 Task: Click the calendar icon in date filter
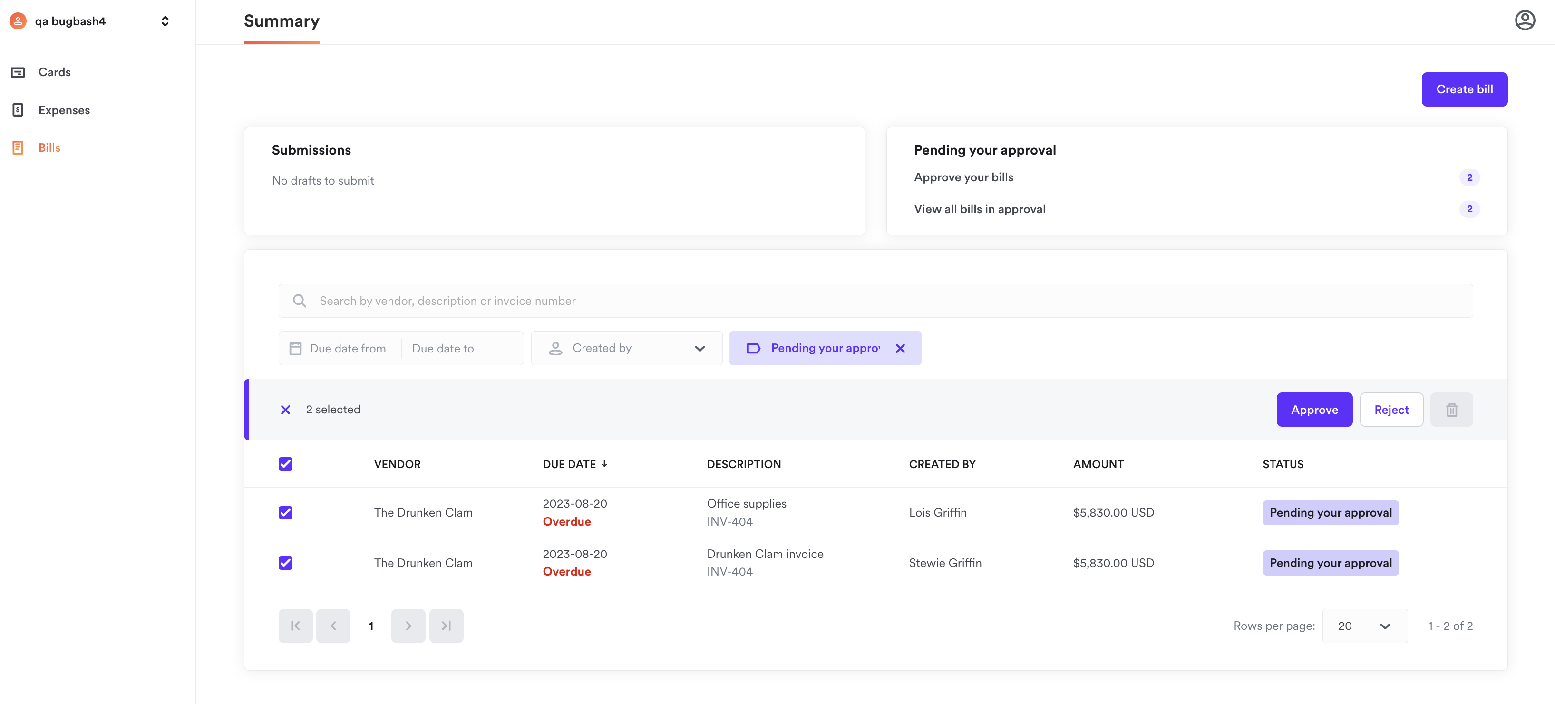point(295,348)
